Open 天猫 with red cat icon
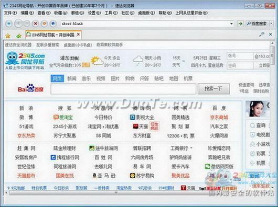Image resolution: width=278 pixels, height=207 pixels. 141,126
